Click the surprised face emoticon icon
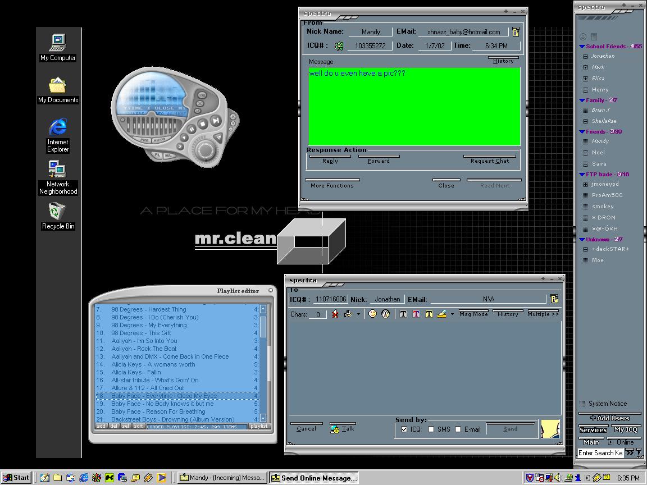Image resolution: width=647 pixels, height=485 pixels. point(385,314)
